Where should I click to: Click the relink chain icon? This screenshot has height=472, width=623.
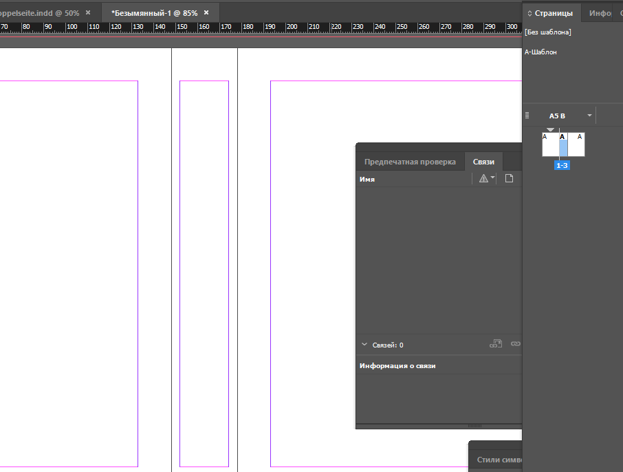pyautogui.click(x=515, y=345)
